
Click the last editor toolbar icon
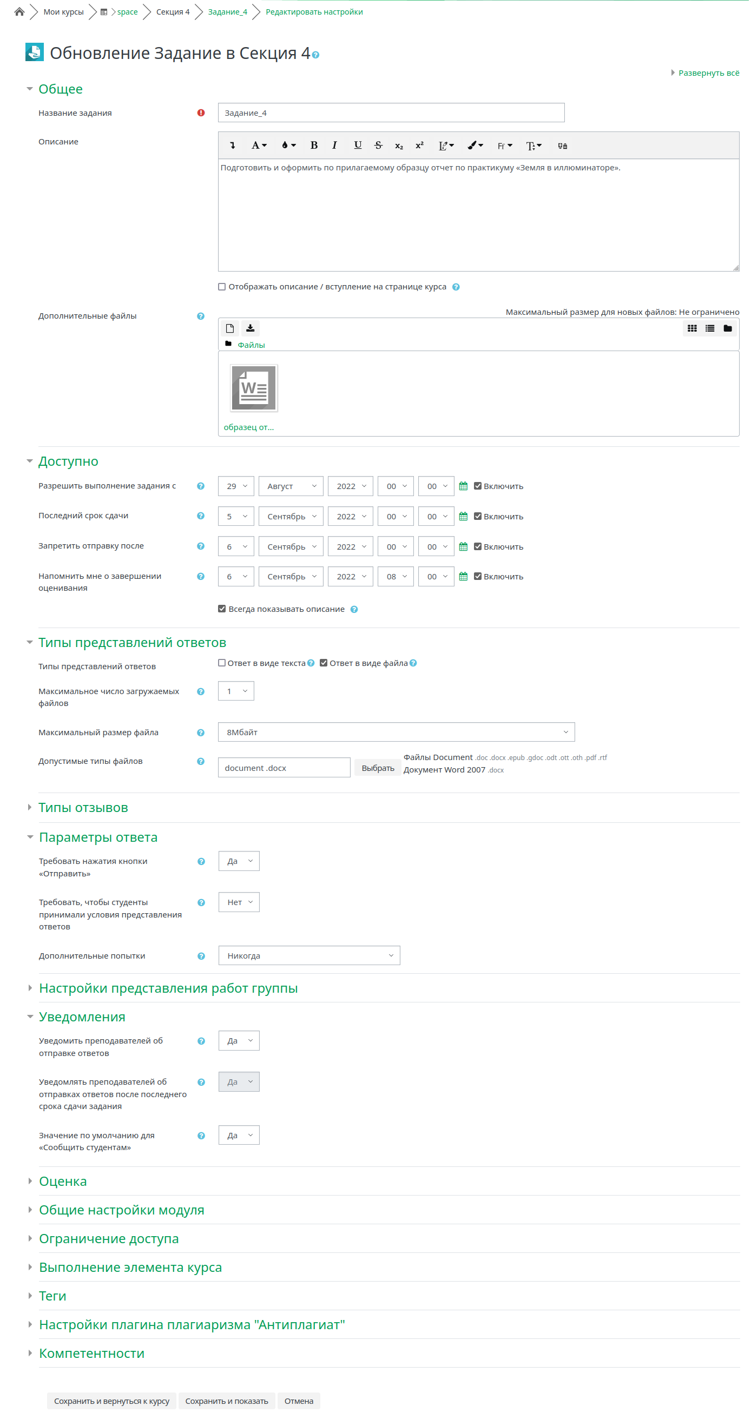(x=562, y=146)
